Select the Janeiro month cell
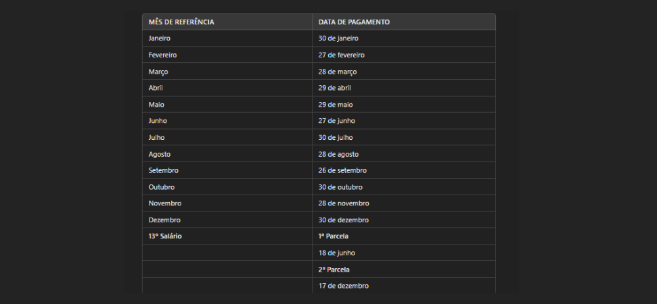657x304 pixels. pos(160,39)
